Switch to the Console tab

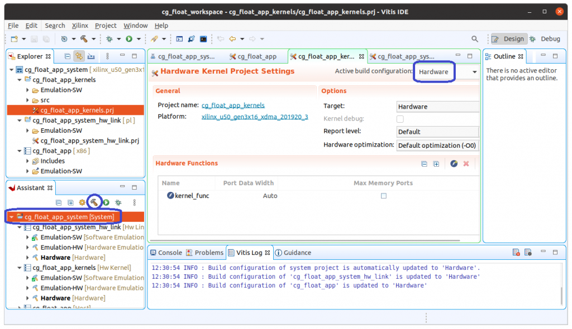coord(166,253)
